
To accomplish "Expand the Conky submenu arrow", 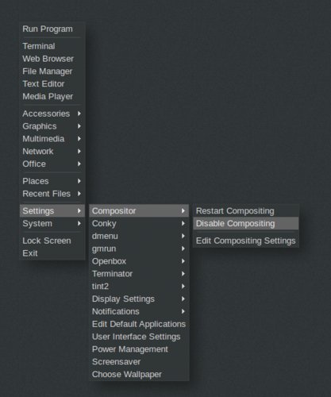I will (183, 223).
